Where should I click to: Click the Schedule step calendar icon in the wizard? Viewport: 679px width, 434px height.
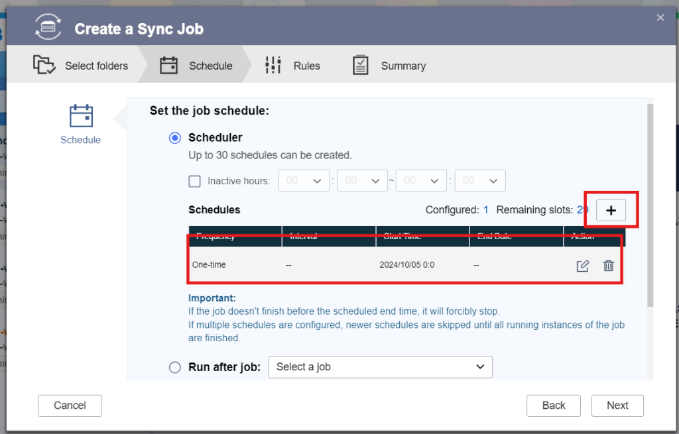[x=168, y=65]
